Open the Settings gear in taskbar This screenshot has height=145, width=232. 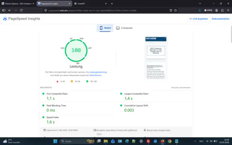[141, 141]
